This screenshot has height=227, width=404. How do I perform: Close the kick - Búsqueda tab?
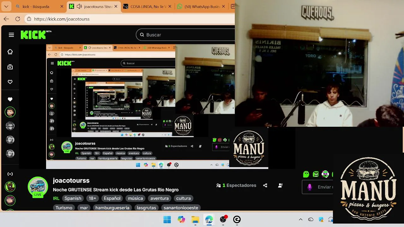pos(62,6)
